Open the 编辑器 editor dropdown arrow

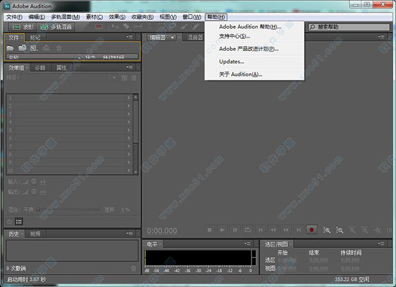click(x=172, y=38)
